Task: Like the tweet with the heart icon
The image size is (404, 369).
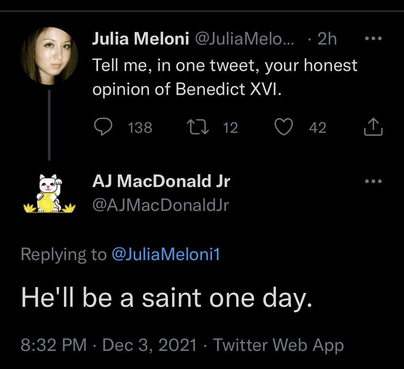Action: coord(284,127)
